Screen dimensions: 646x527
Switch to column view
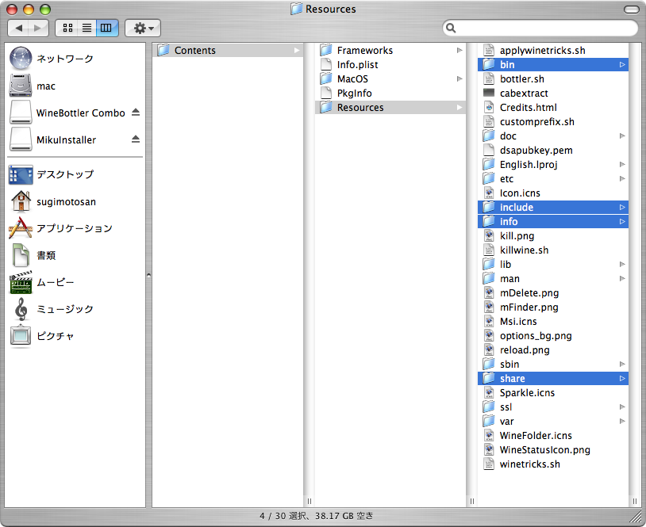pyautogui.click(x=107, y=28)
